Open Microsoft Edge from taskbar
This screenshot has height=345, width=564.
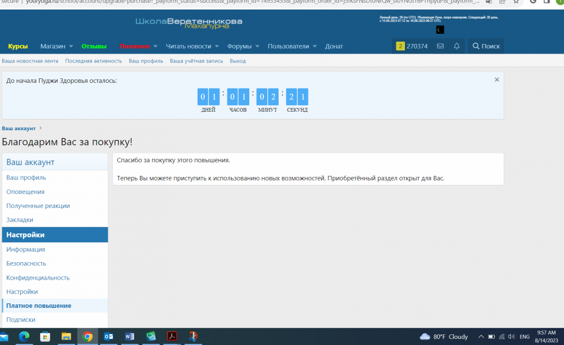[24, 337]
